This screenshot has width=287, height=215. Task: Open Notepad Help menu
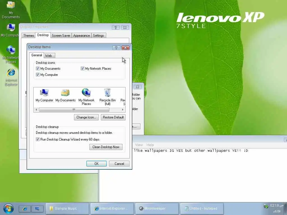coord(150,145)
